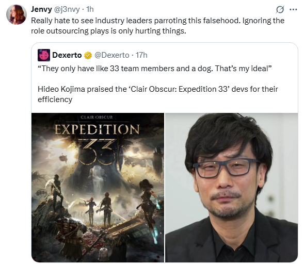Open the Expedition 33 poster image
Viewport: 304px width, 266px height.
coord(98,188)
